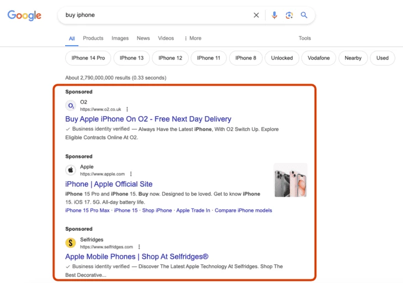Filter by iPhone 8 chip
The width and height of the screenshot is (403, 283).
[246, 58]
